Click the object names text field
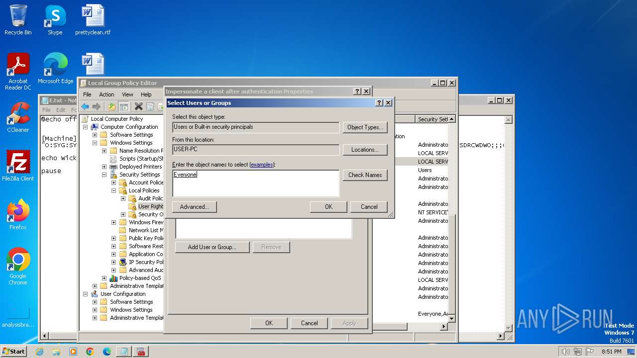The height and width of the screenshot is (358, 637). pos(256,183)
